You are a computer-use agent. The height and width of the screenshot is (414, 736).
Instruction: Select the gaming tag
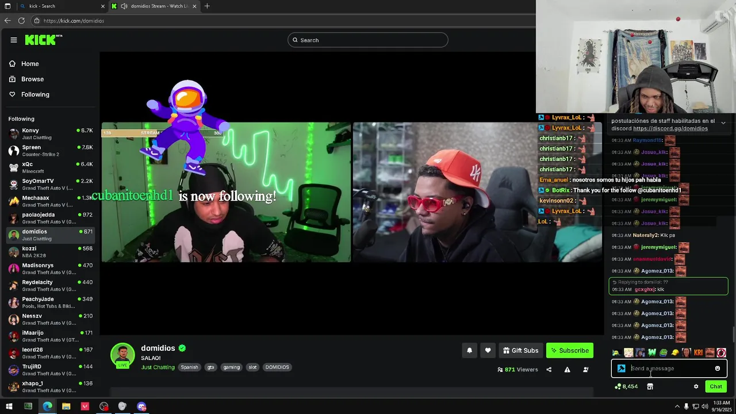click(x=231, y=367)
